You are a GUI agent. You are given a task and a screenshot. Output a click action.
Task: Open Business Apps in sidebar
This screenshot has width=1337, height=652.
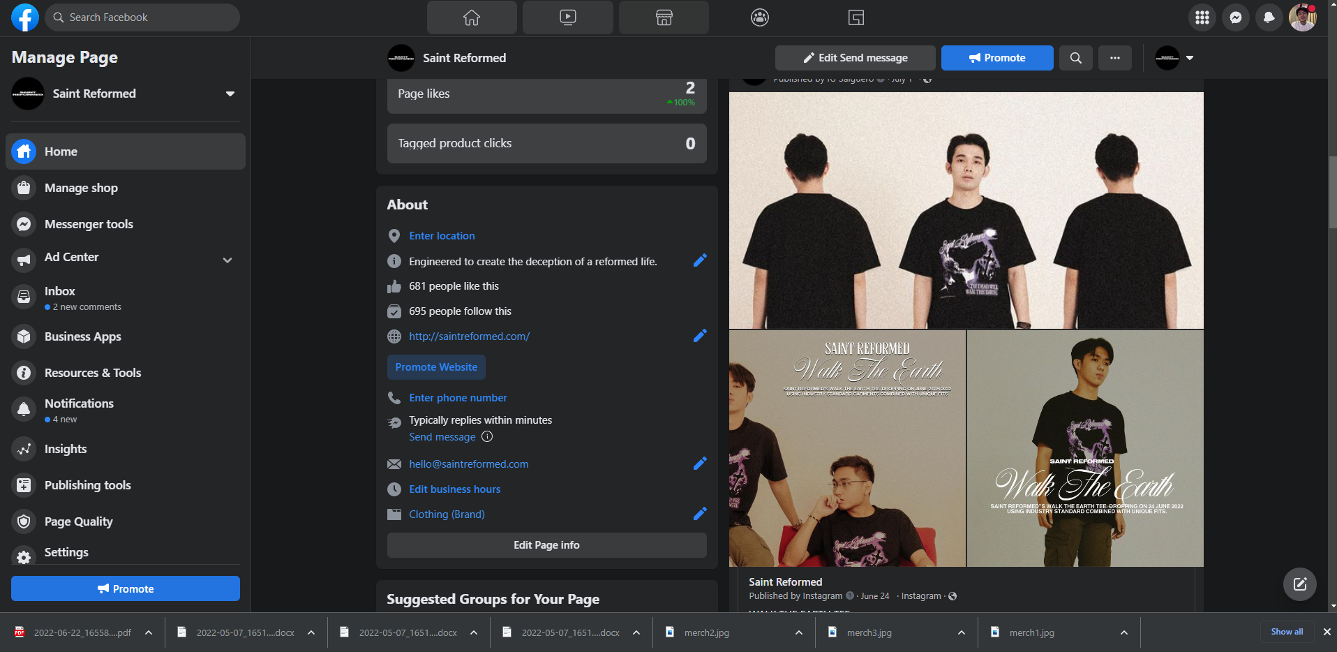pos(126,336)
